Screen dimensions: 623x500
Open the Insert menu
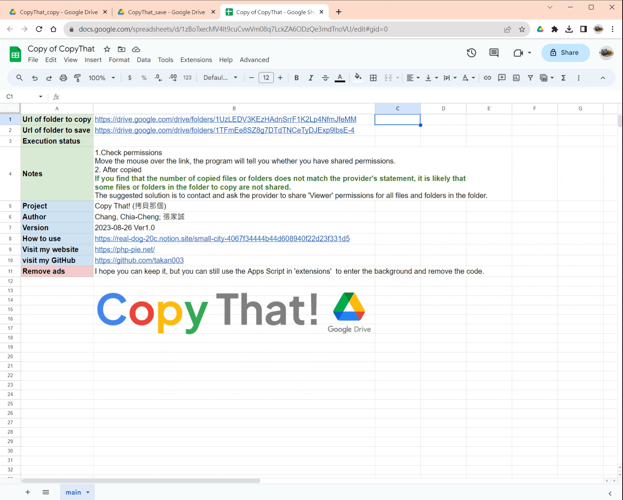pos(93,60)
